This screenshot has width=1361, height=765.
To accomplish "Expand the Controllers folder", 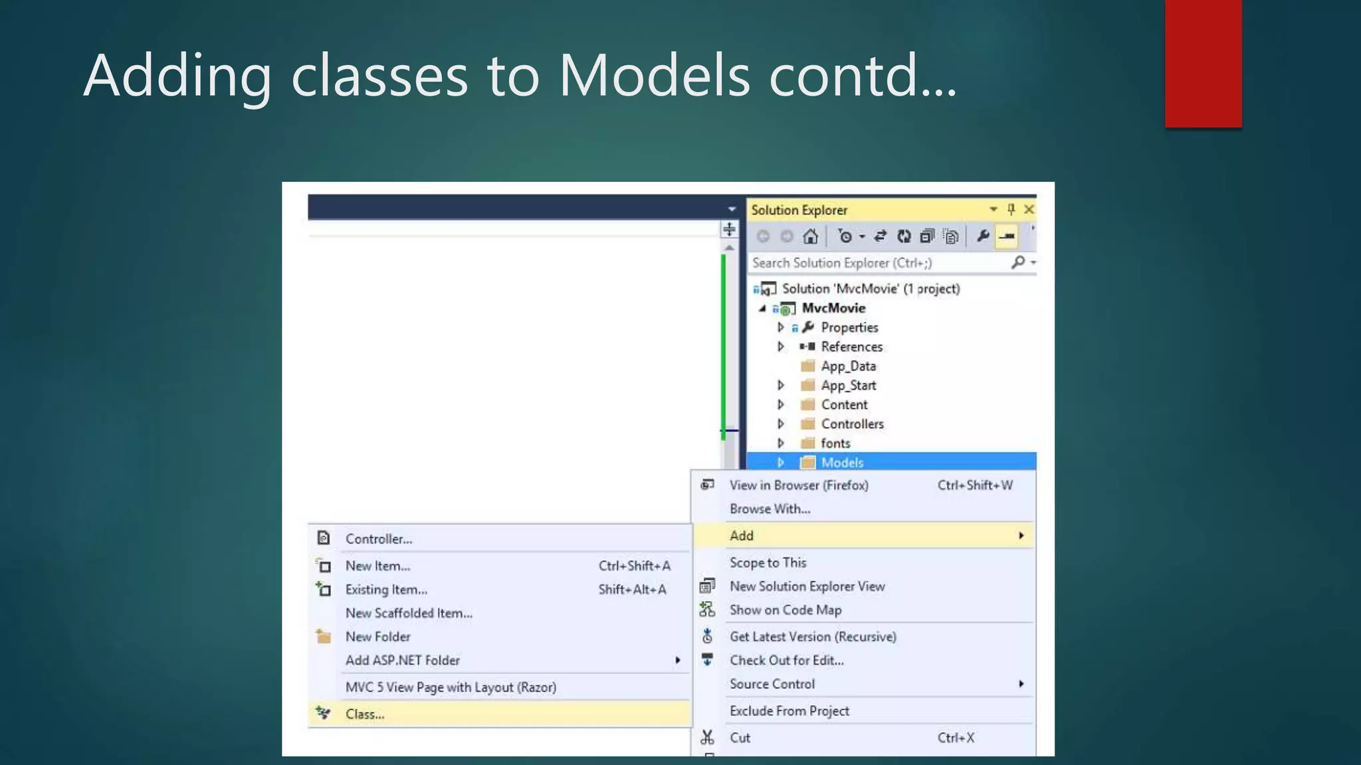I will coord(781,424).
